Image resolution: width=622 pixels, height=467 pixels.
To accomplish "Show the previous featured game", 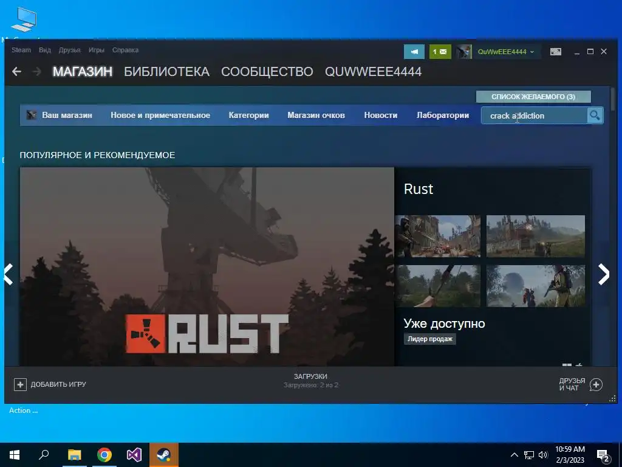I will [9, 274].
